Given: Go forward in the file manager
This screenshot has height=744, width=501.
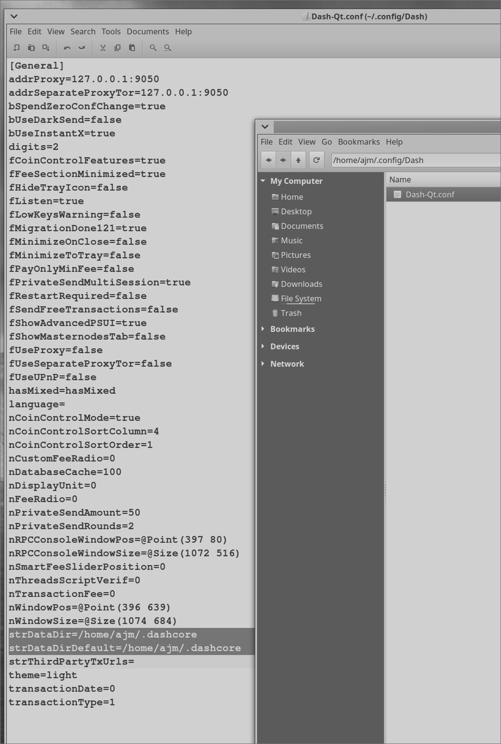Looking at the screenshot, I should tap(283, 160).
